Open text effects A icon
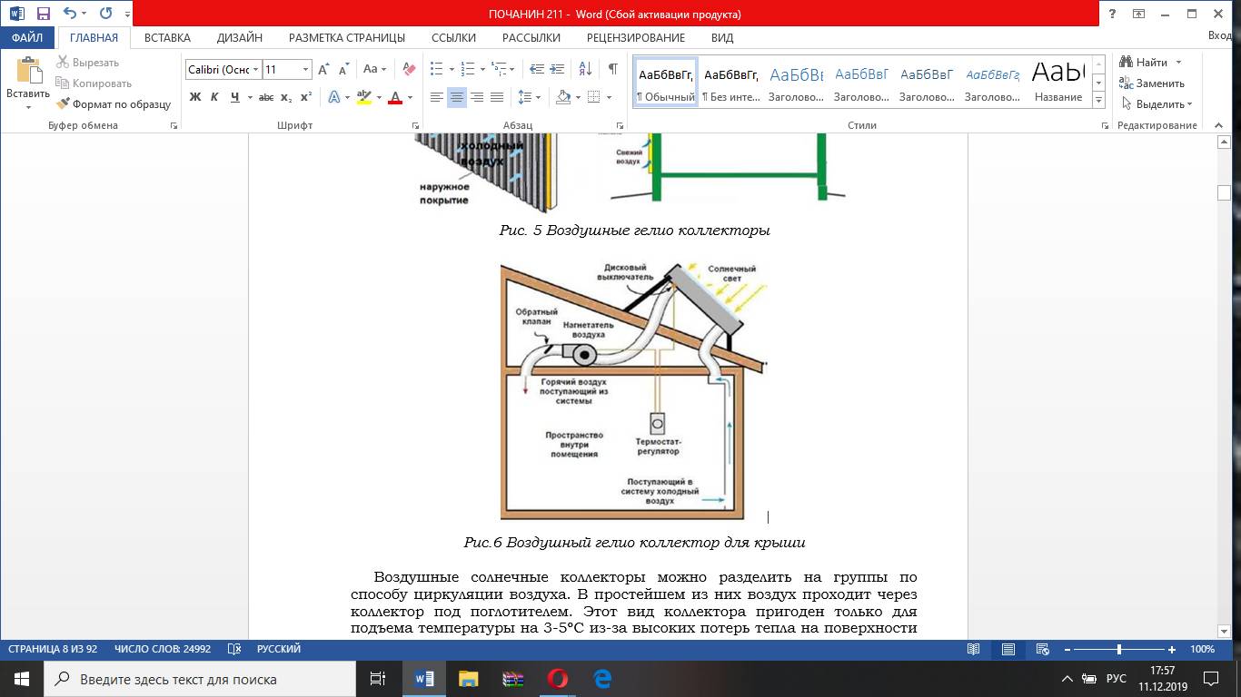 tap(334, 97)
